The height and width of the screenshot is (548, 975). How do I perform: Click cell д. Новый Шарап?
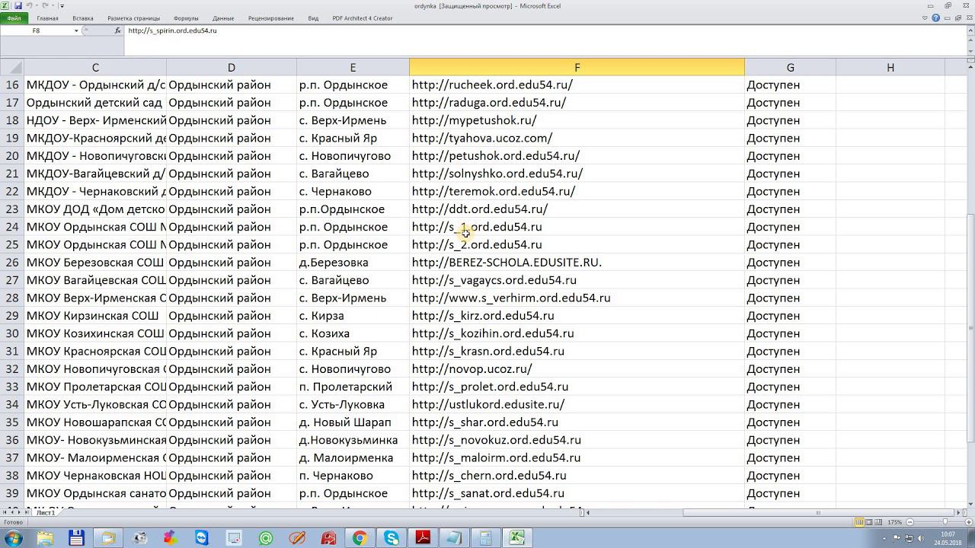(x=353, y=422)
